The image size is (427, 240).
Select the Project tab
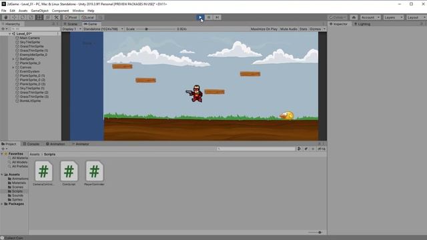tap(9, 144)
